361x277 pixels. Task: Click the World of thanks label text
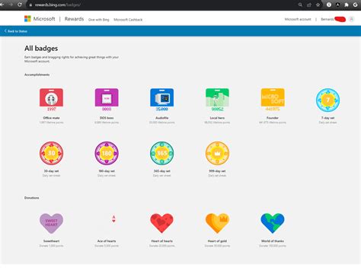coord(273,241)
